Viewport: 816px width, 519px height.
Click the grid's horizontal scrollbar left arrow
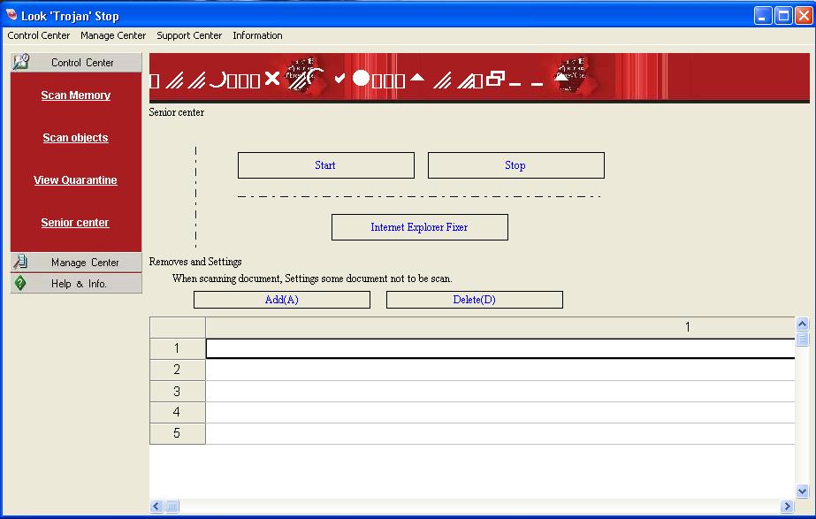[x=156, y=506]
